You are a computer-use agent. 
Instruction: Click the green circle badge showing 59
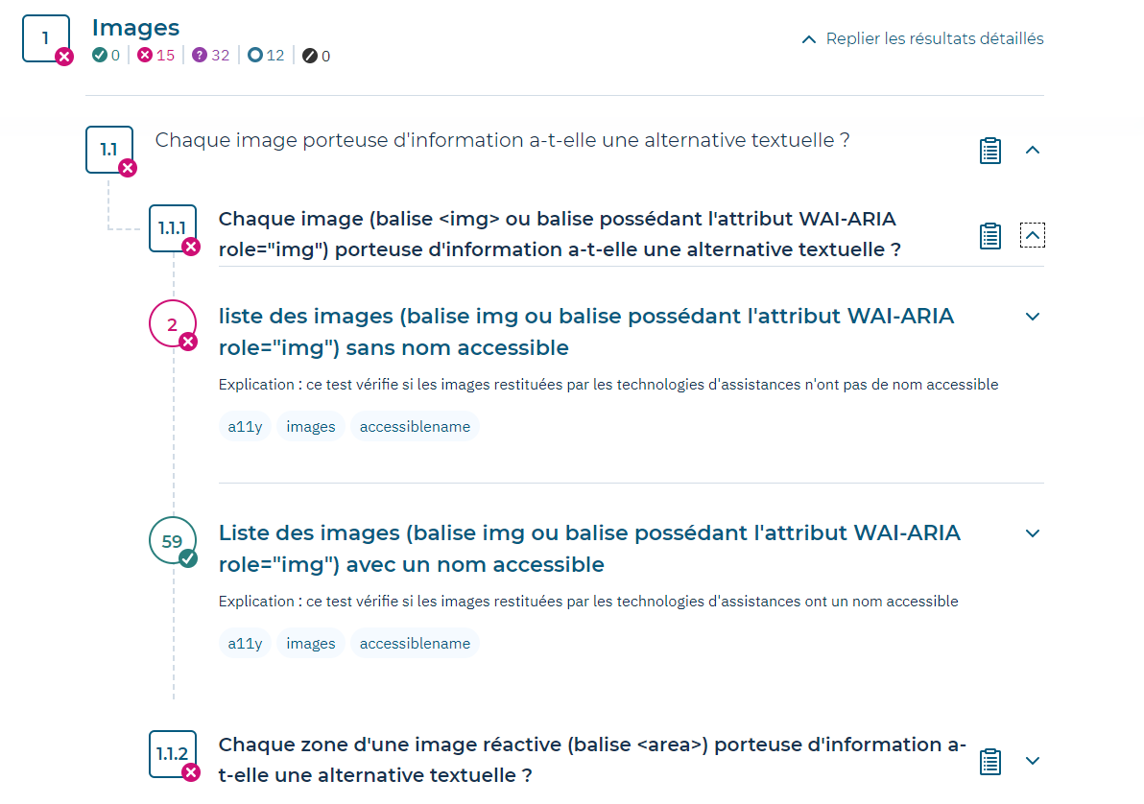point(173,540)
